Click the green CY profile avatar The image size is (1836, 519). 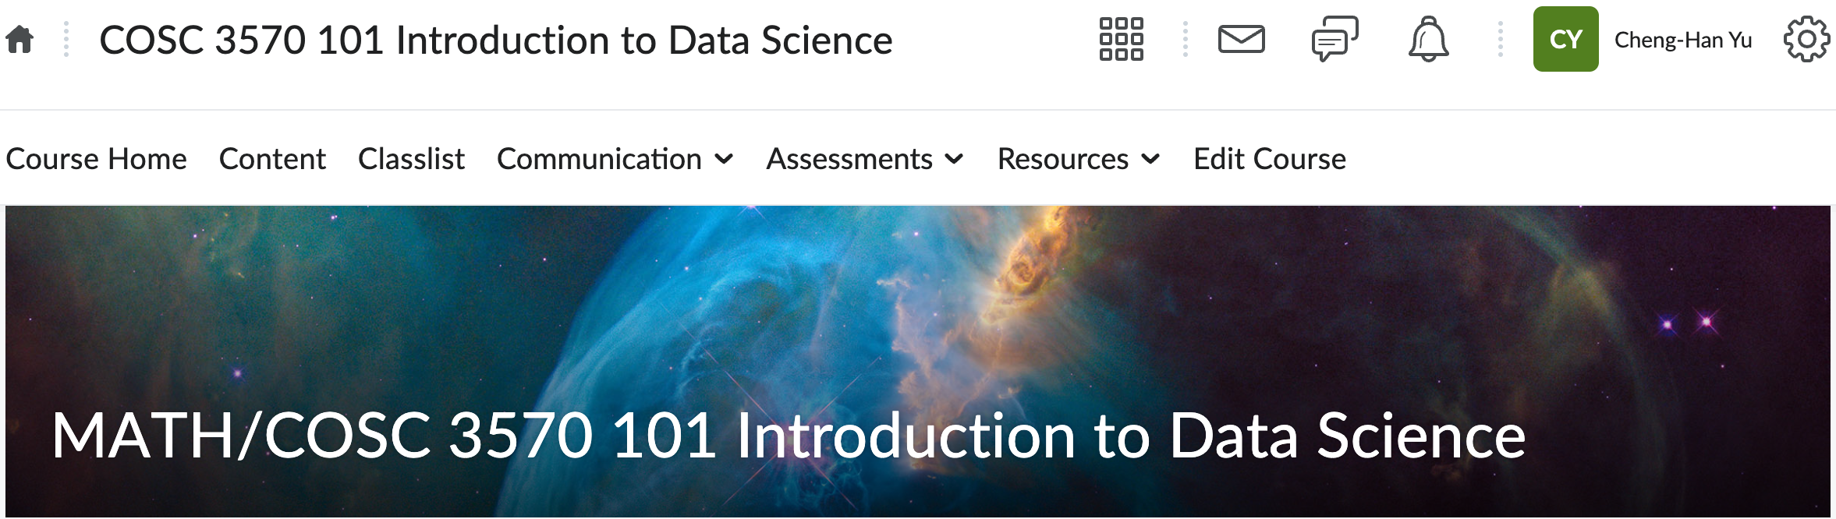[1565, 39]
